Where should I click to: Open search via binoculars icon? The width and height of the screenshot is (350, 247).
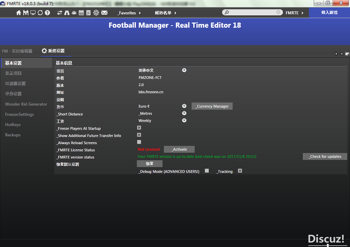[x=67, y=13]
